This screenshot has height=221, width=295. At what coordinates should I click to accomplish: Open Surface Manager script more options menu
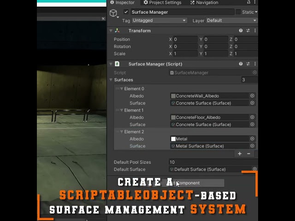(x=255, y=64)
